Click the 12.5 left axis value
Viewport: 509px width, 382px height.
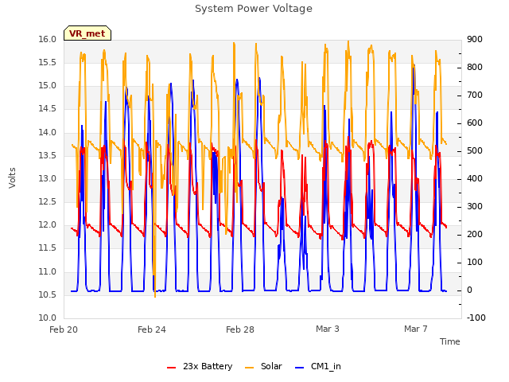point(48,201)
